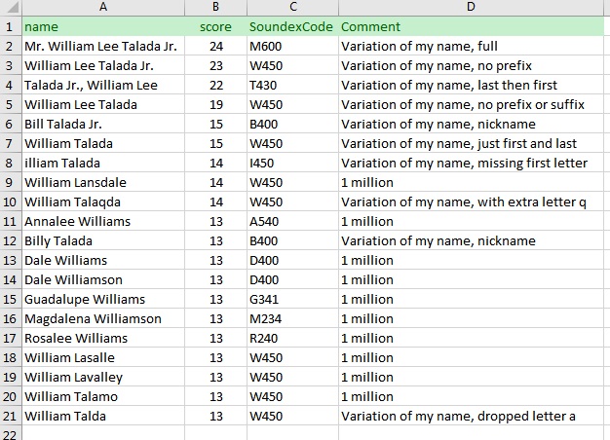Click the 'William Lansdale' name cell

pyautogui.click(x=102, y=183)
